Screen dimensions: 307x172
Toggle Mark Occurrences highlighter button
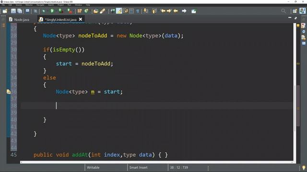tap(119, 11)
